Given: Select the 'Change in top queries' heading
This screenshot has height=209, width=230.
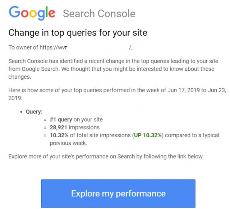Looking at the screenshot, I should click(78, 33).
